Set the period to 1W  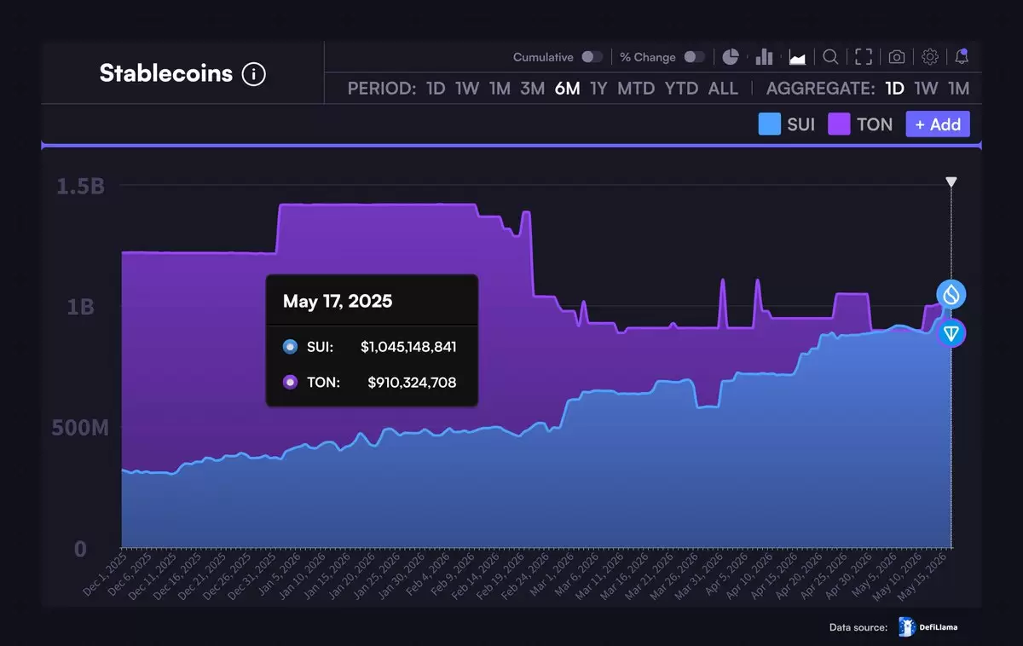pyautogui.click(x=467, y=89)
